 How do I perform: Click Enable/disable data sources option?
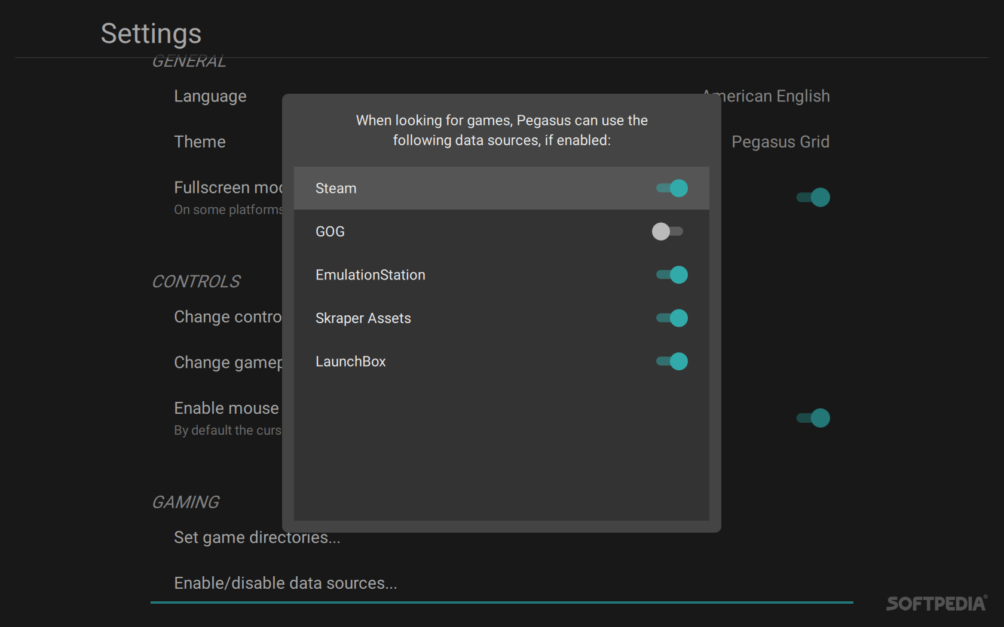point(285,583)
